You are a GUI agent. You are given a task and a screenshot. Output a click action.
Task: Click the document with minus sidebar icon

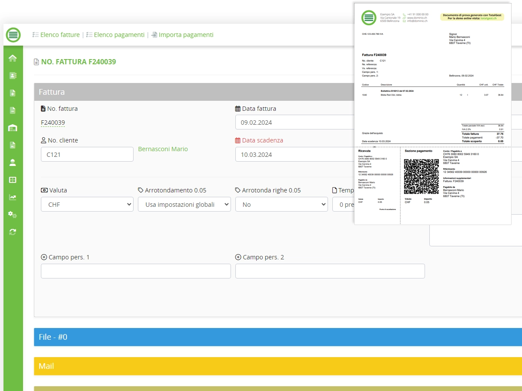tap(13, 110)
